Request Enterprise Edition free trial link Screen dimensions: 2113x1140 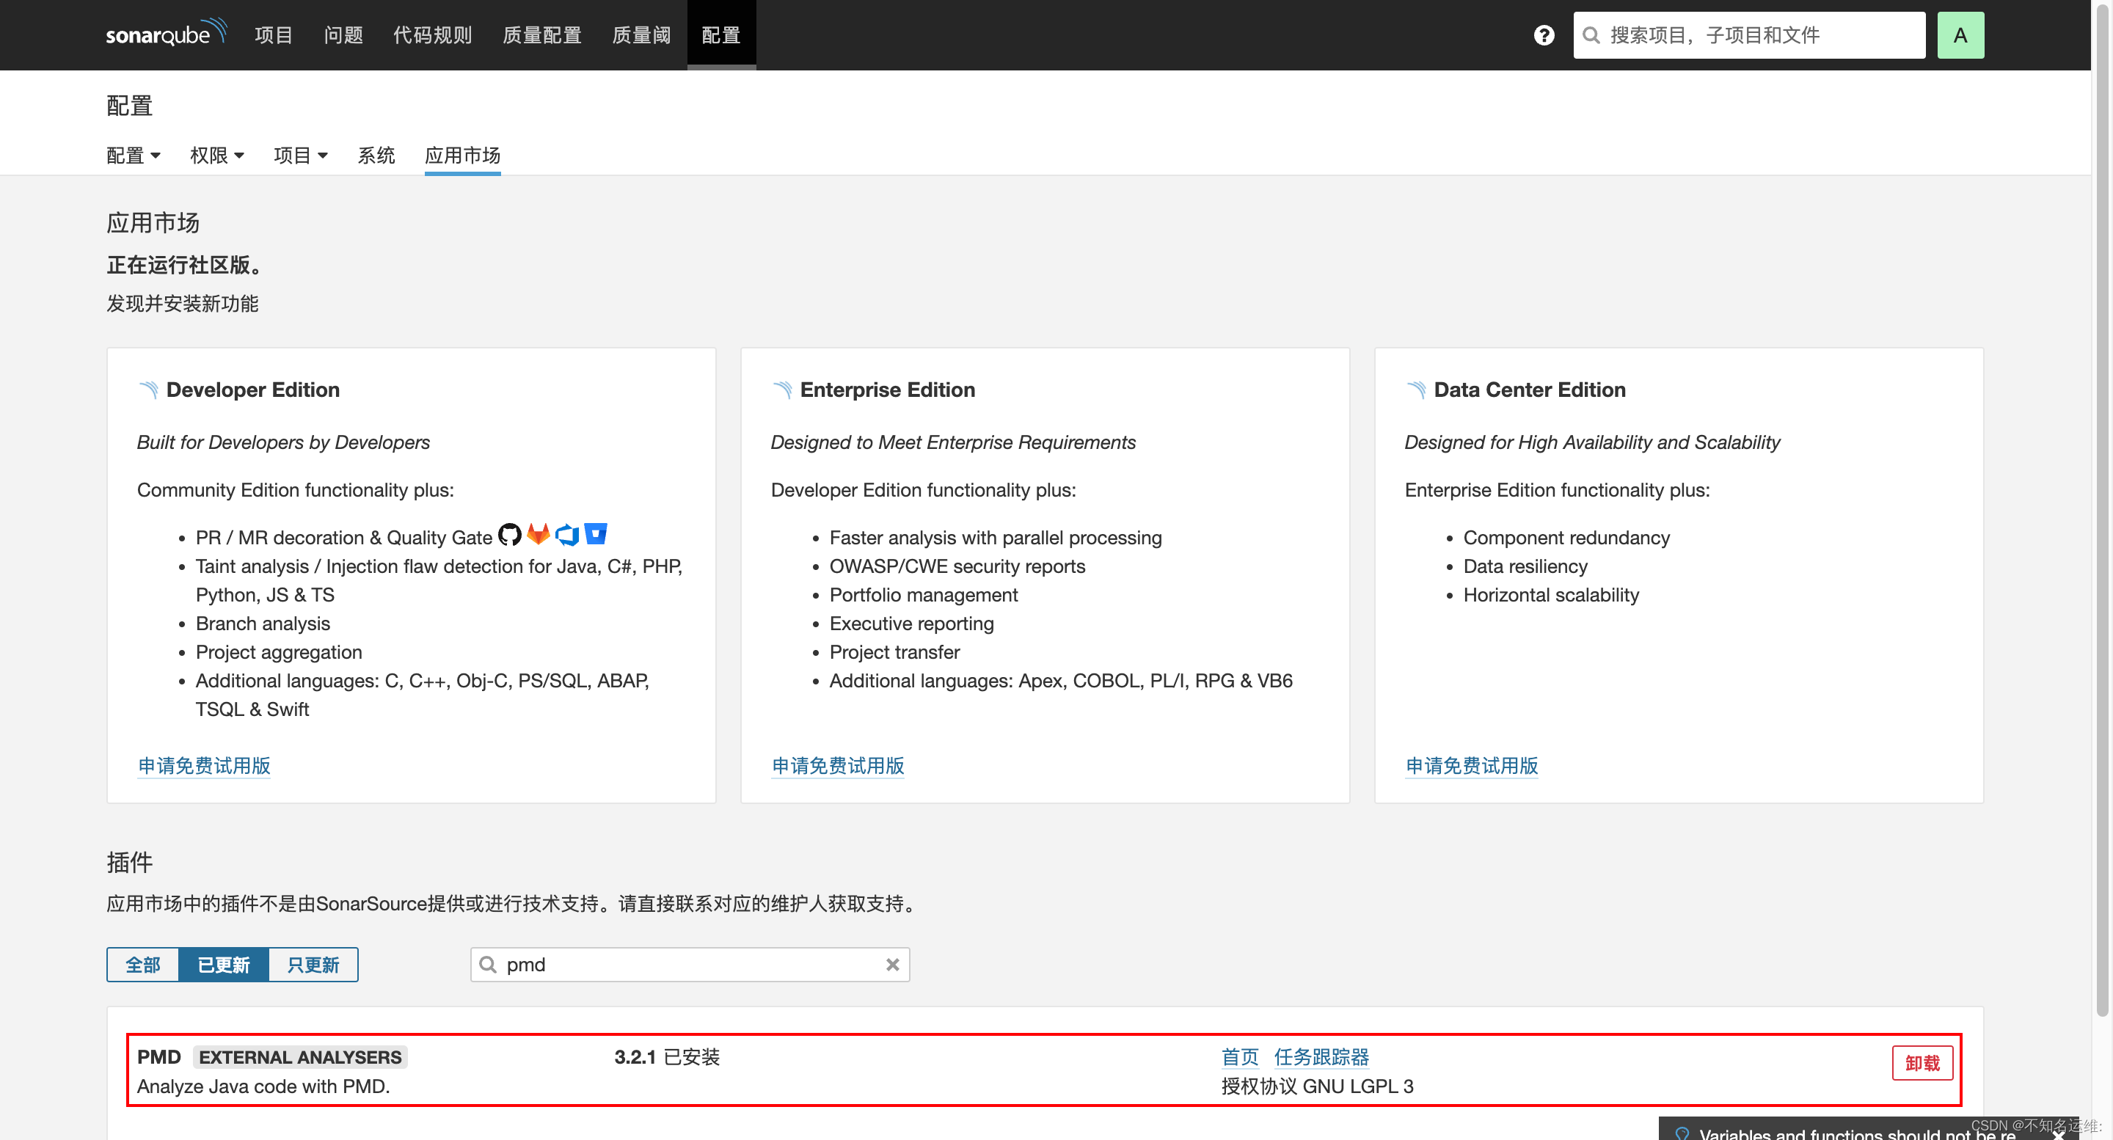(837, 765)
